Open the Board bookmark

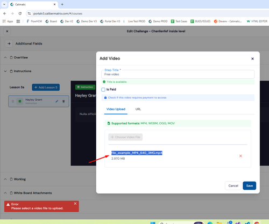pyautogui.click(x=51, y=21)
